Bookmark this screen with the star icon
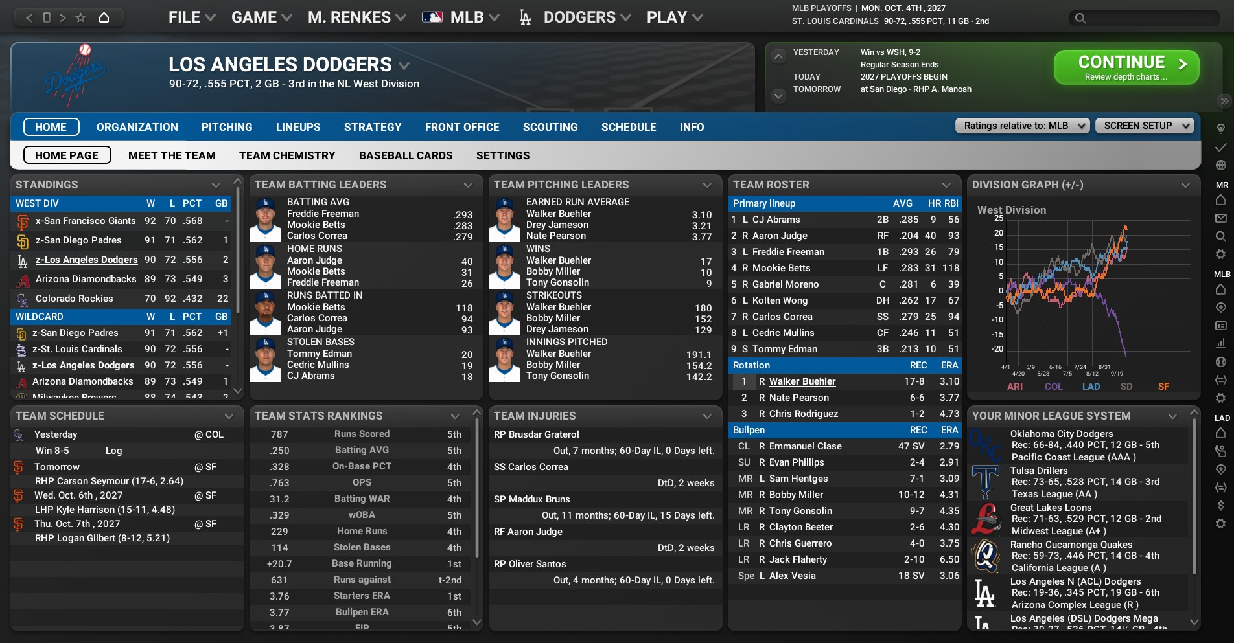Screen dimensions: 1234x643 click(x=80, y=17)
